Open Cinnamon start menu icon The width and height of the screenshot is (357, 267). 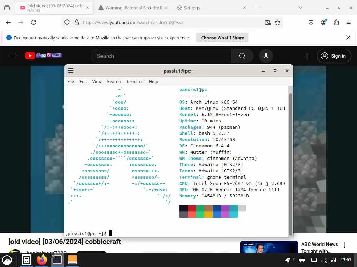(7, 260)
